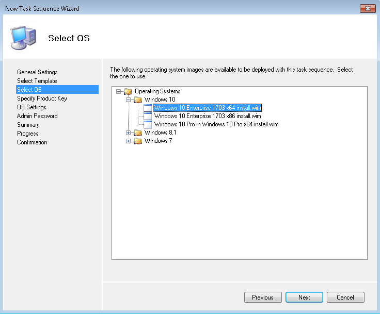
Task: Expand the Windows 7 folder node
Action: [x=128, y=141]
